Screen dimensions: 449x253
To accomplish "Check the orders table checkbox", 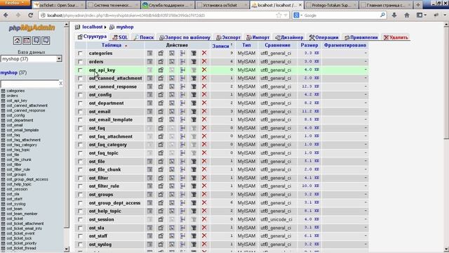I will click(80, 62).
